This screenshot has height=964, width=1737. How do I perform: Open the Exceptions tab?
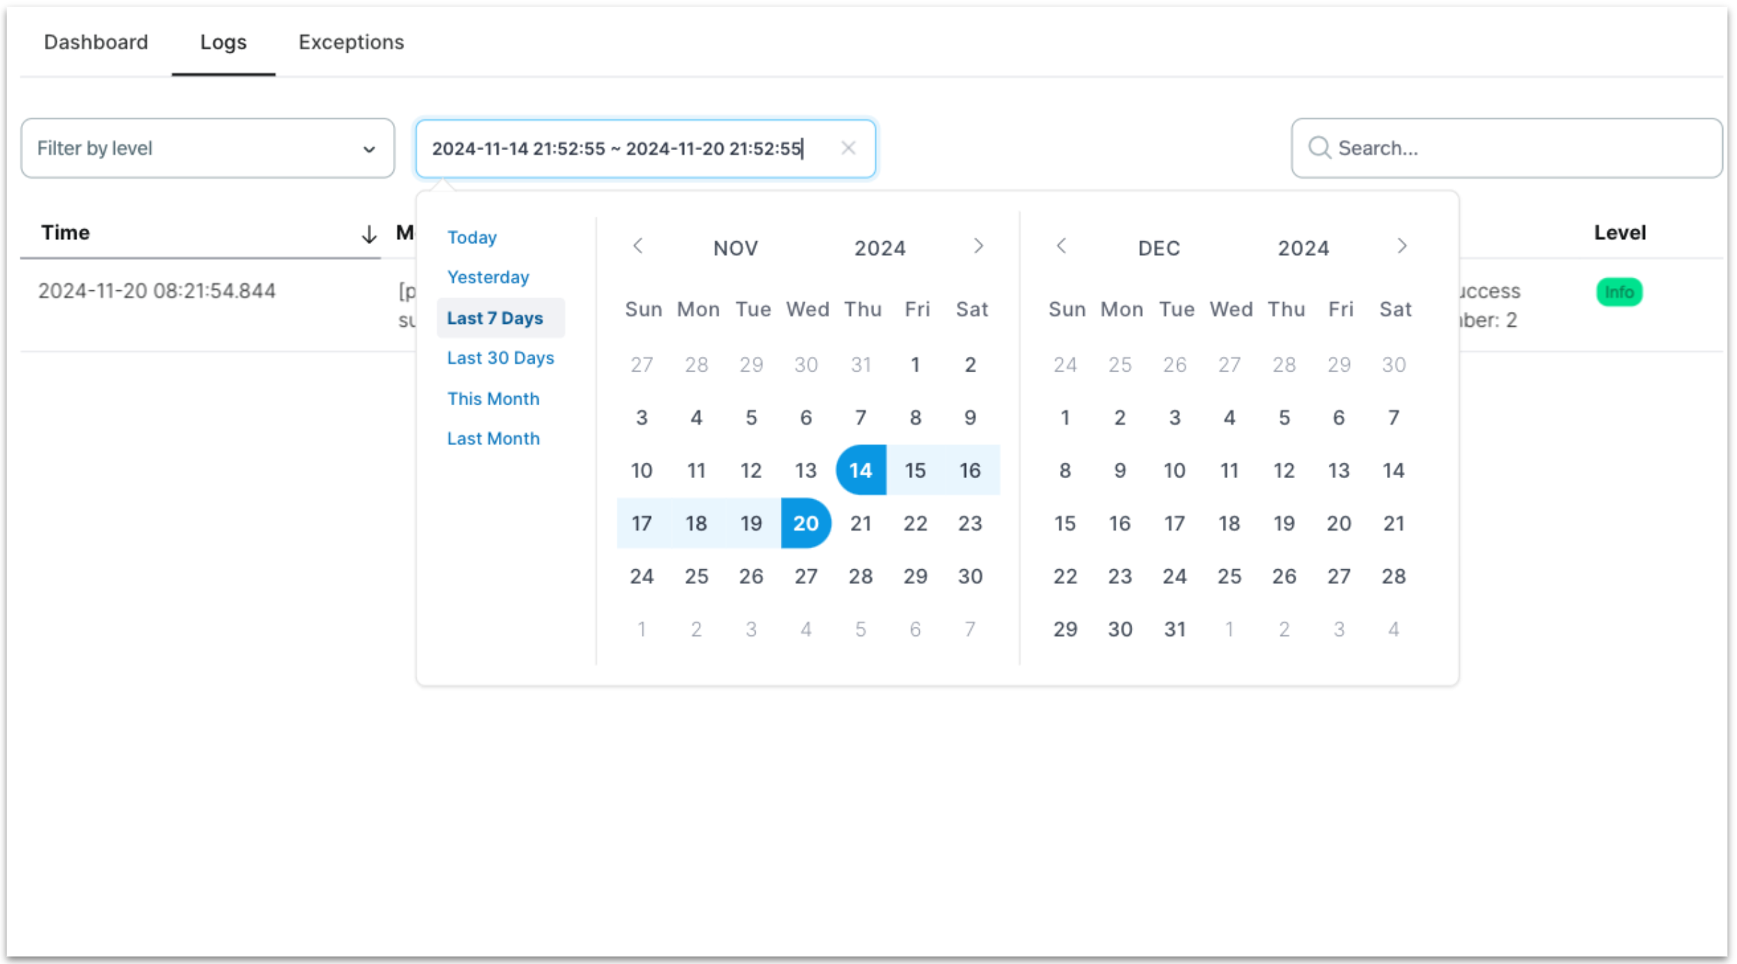(351, 42)
